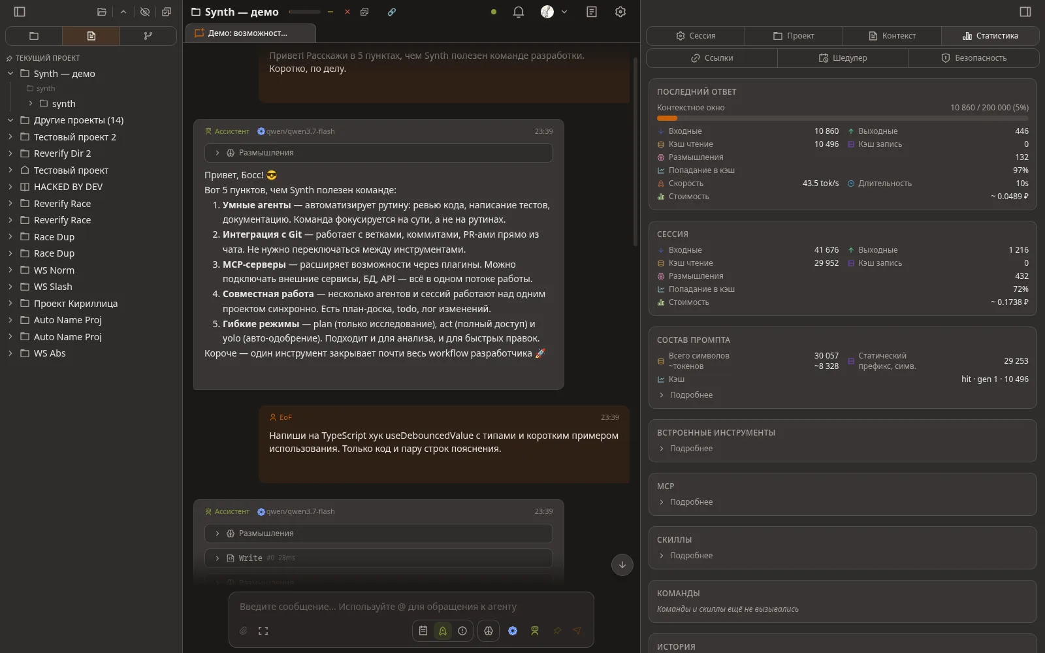Open the Безопасность tab
The width and height of the screenshot is (1045, 653).
click(973, 58)
